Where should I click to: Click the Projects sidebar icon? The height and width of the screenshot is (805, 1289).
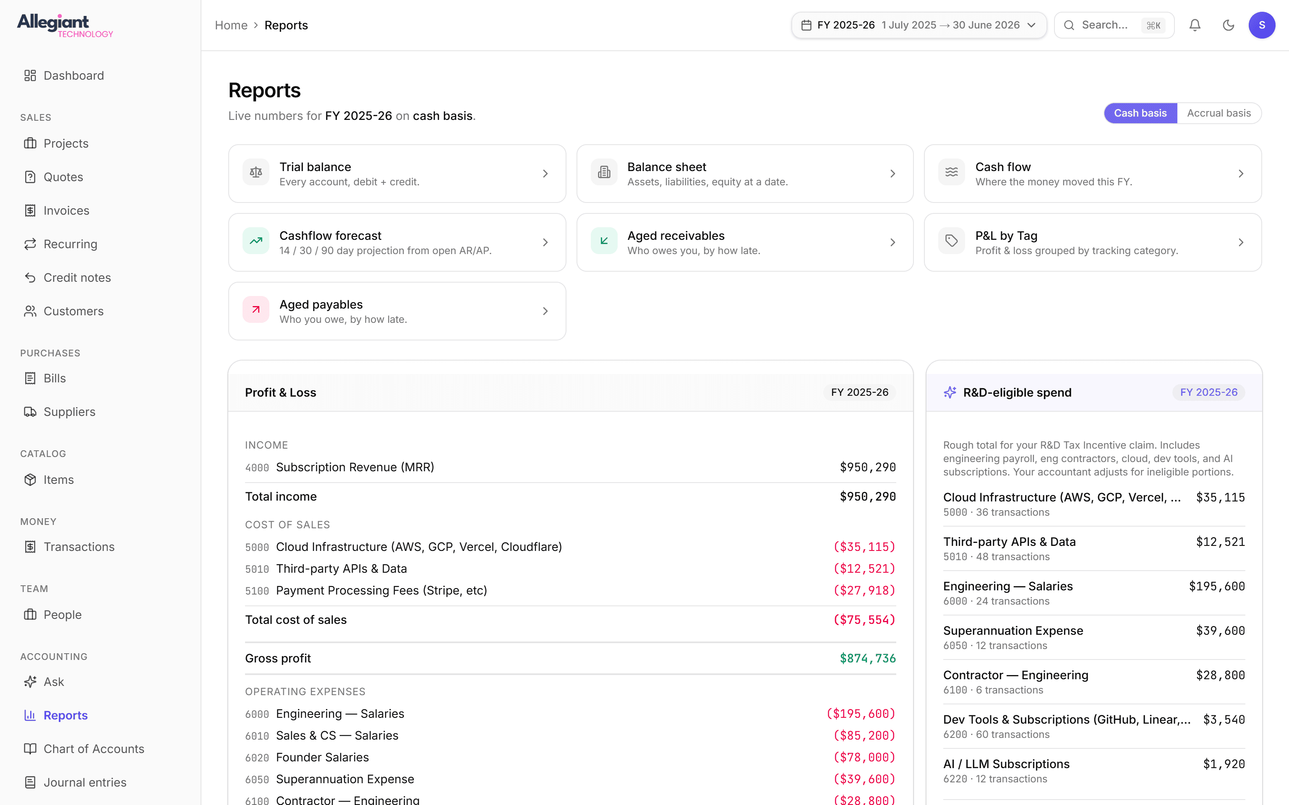pyautogui.click(x=30, y=143)
